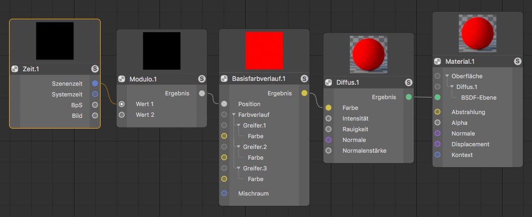Click the Farbverlauf port circle in Basisfarbverlauf.1

click(224, 115)
